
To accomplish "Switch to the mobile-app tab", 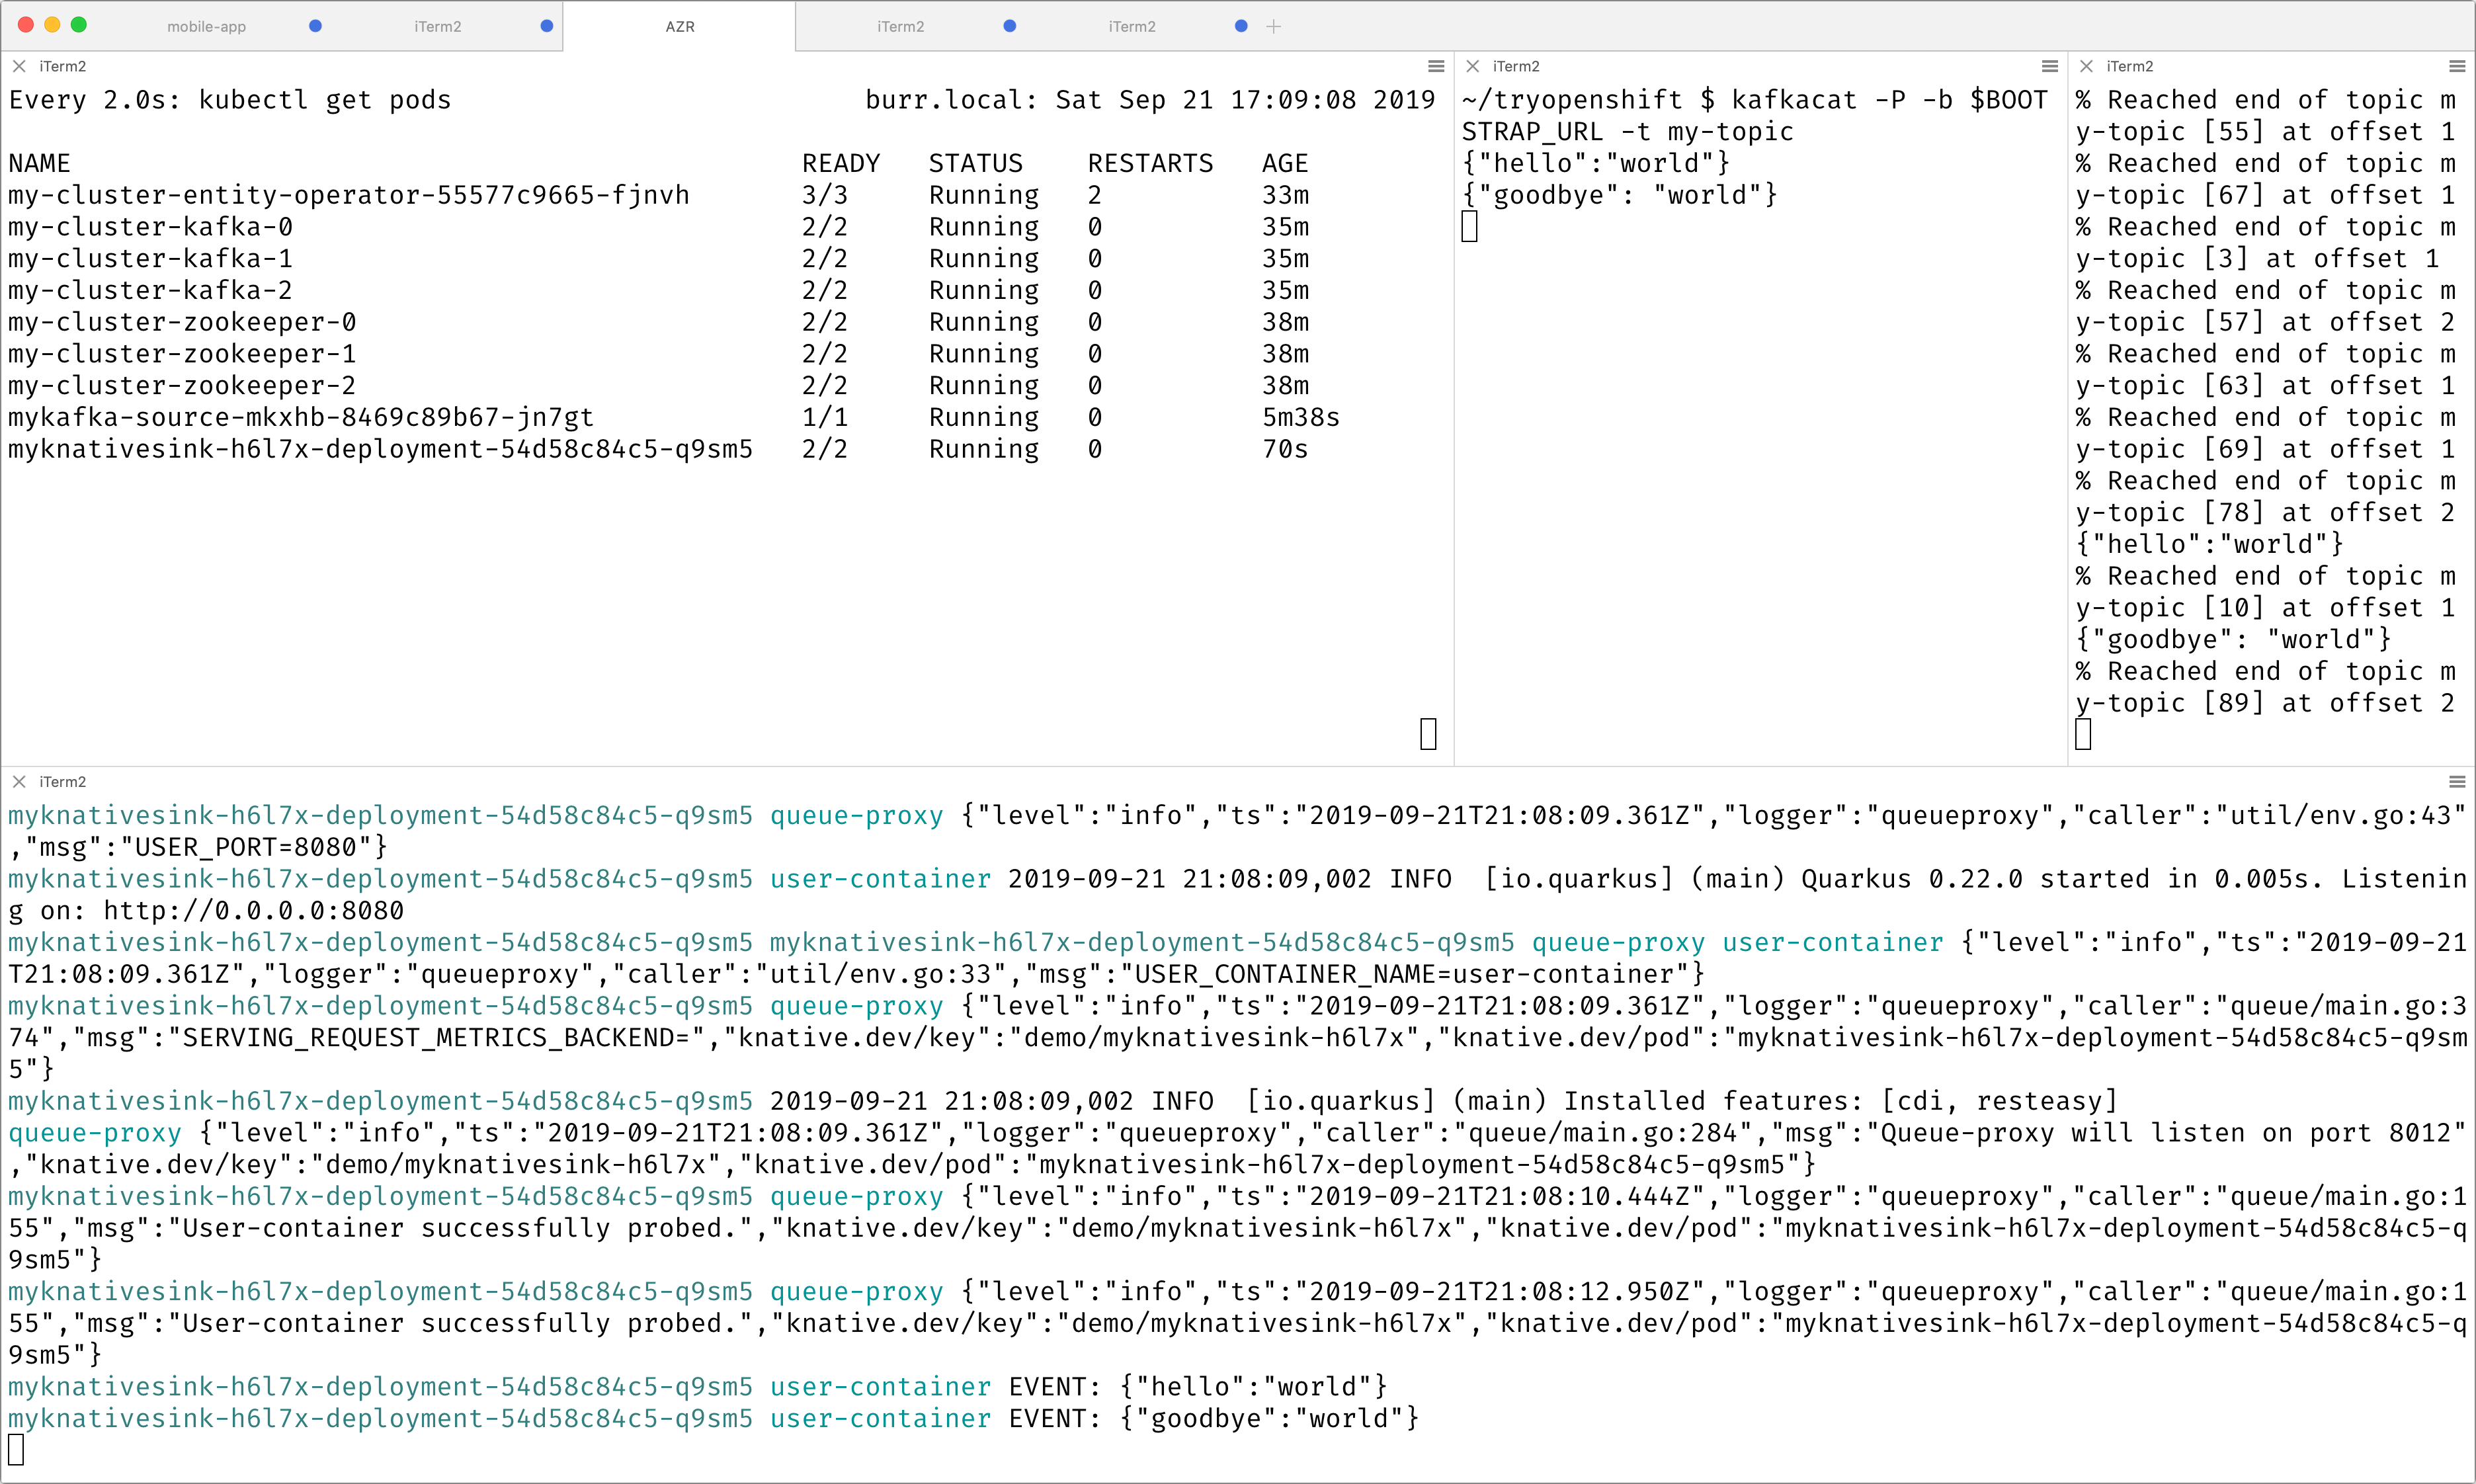I will click(x=206, y=27).
